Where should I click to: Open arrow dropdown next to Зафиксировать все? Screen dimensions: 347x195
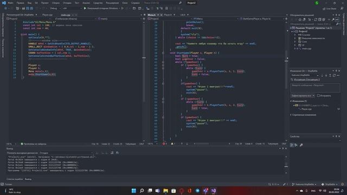(x=313, y=96)
